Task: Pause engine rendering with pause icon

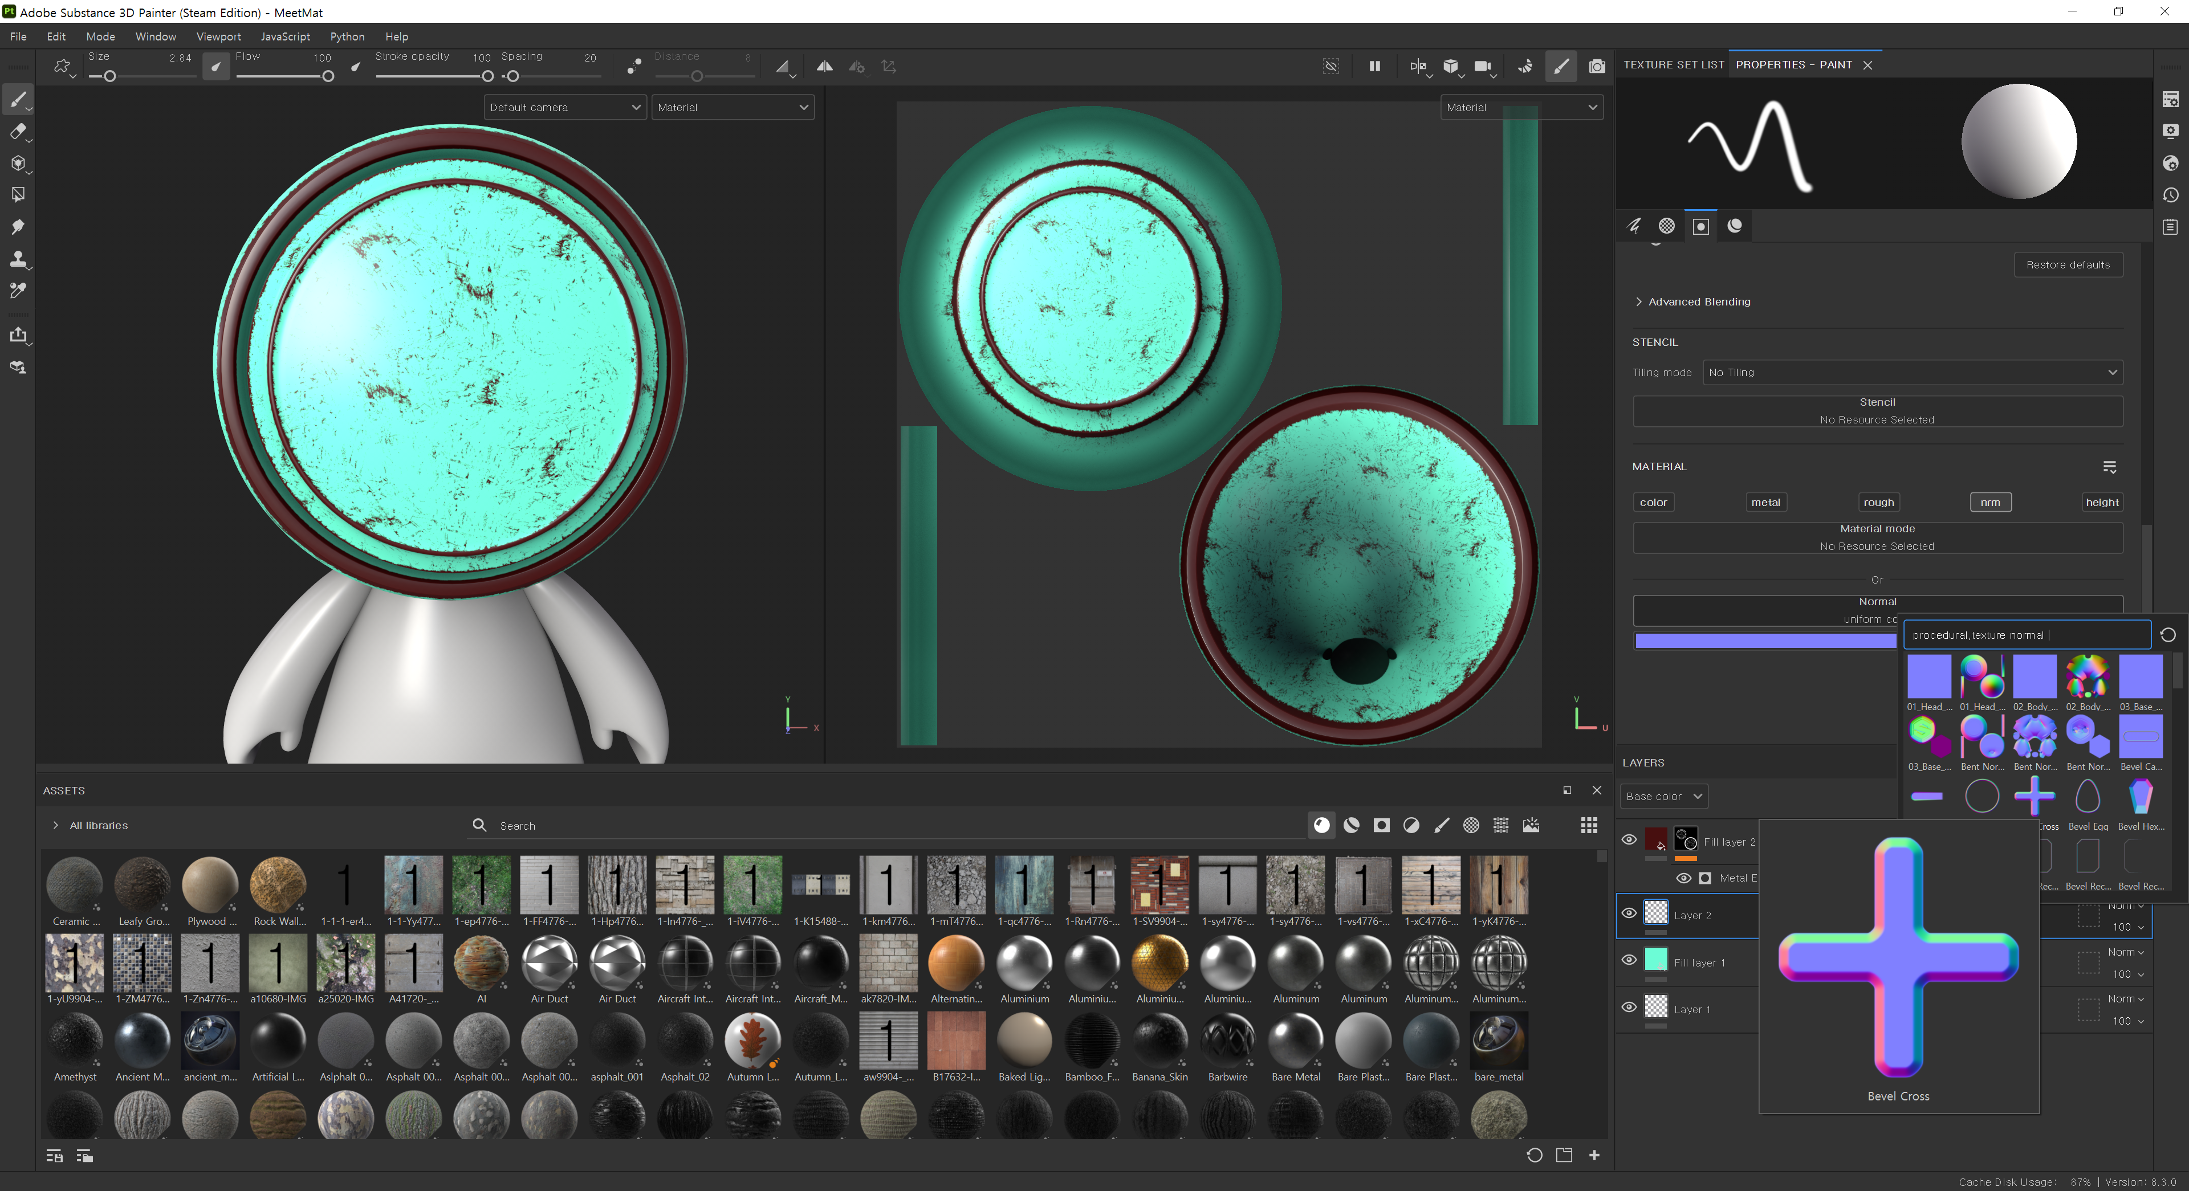Action: pyautogui.click(x=1374, y=66)
